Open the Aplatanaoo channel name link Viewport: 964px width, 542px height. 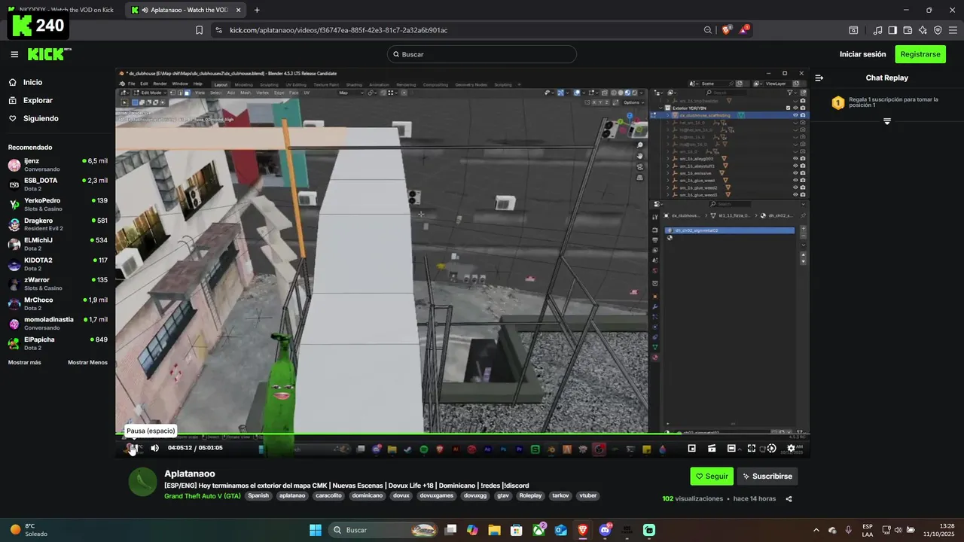tap(190, 473)
